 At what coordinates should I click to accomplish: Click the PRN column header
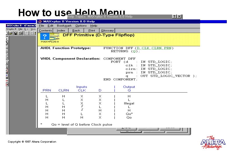click(x=47, y=90)
